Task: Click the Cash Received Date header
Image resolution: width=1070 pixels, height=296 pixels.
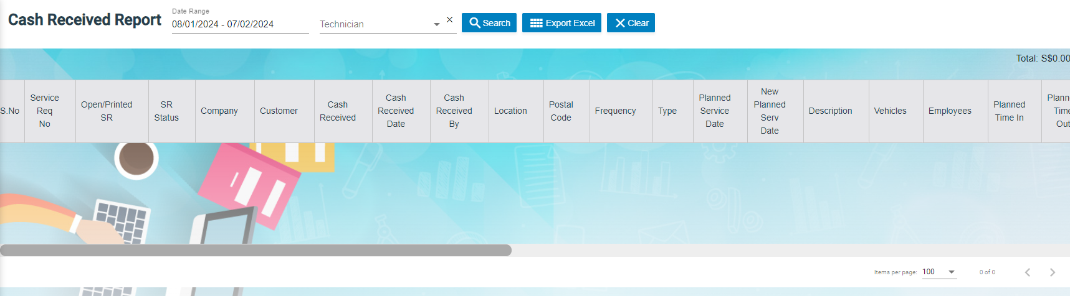Action: tap(396, 111)
